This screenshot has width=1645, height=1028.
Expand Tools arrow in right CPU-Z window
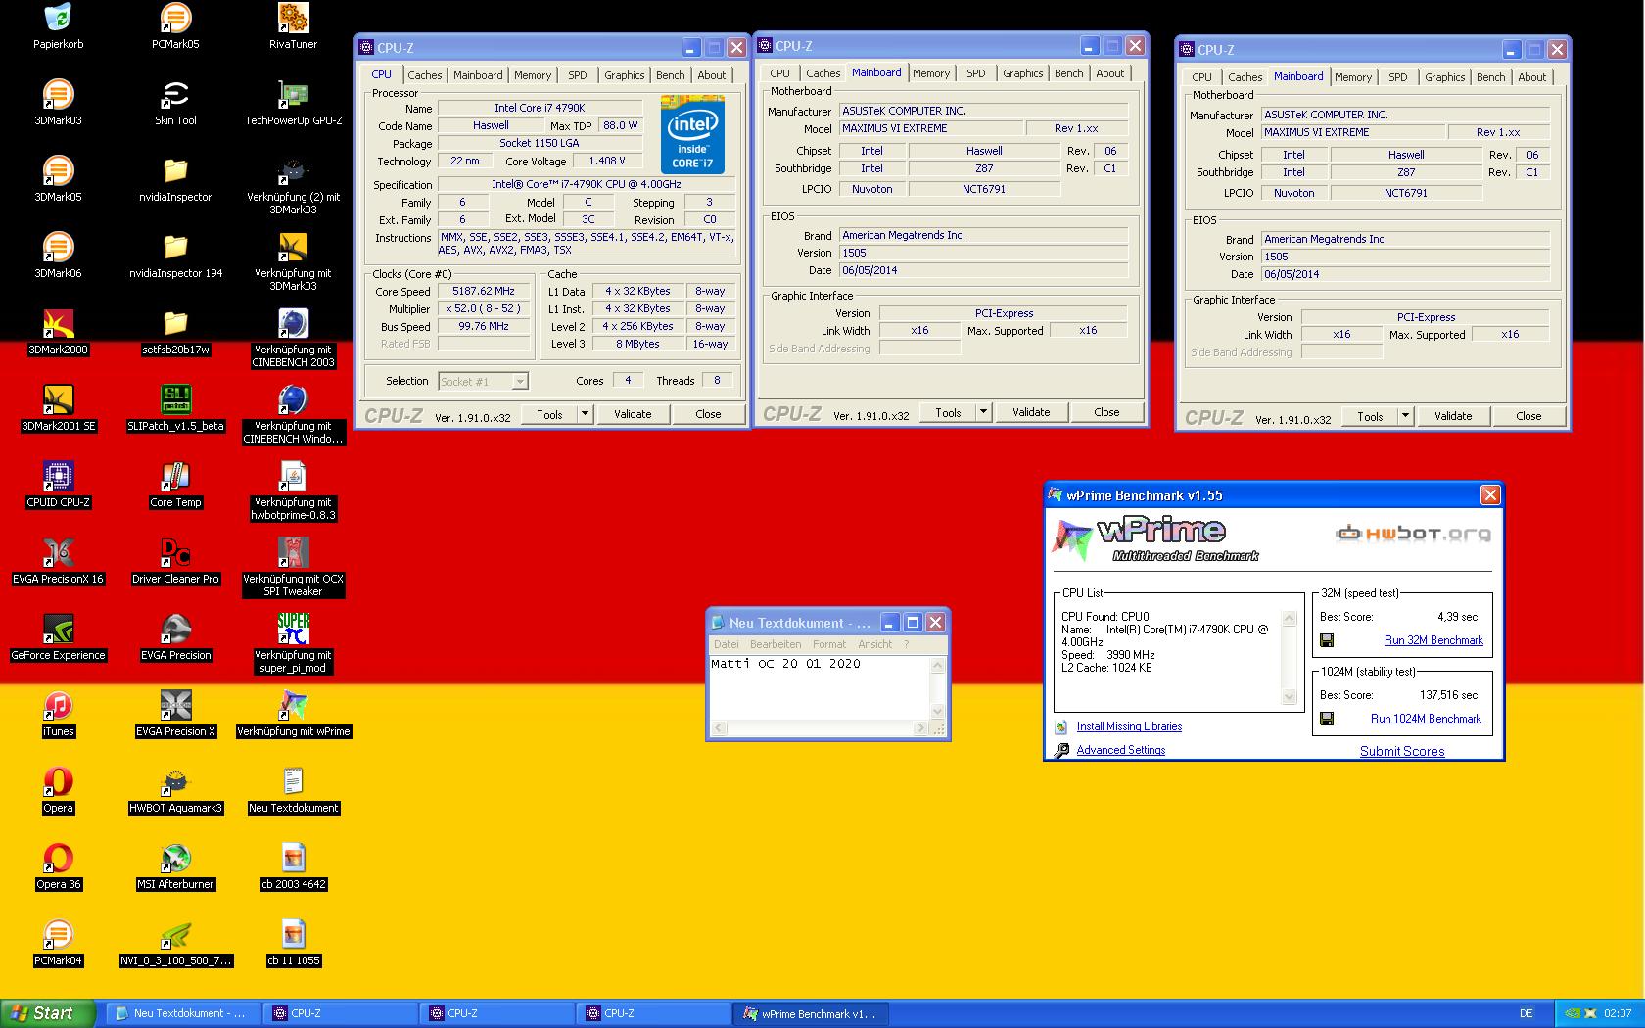pos(1405,416)
